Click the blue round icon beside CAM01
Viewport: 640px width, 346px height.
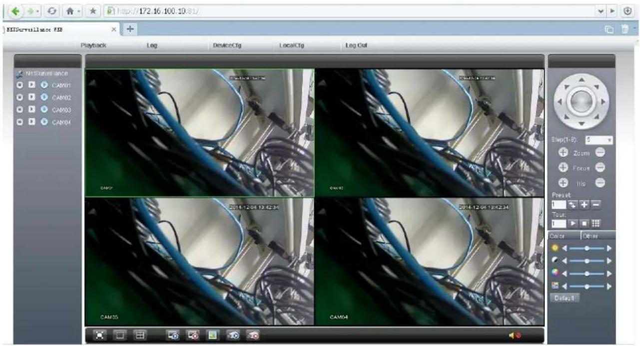tap(44, 85)
